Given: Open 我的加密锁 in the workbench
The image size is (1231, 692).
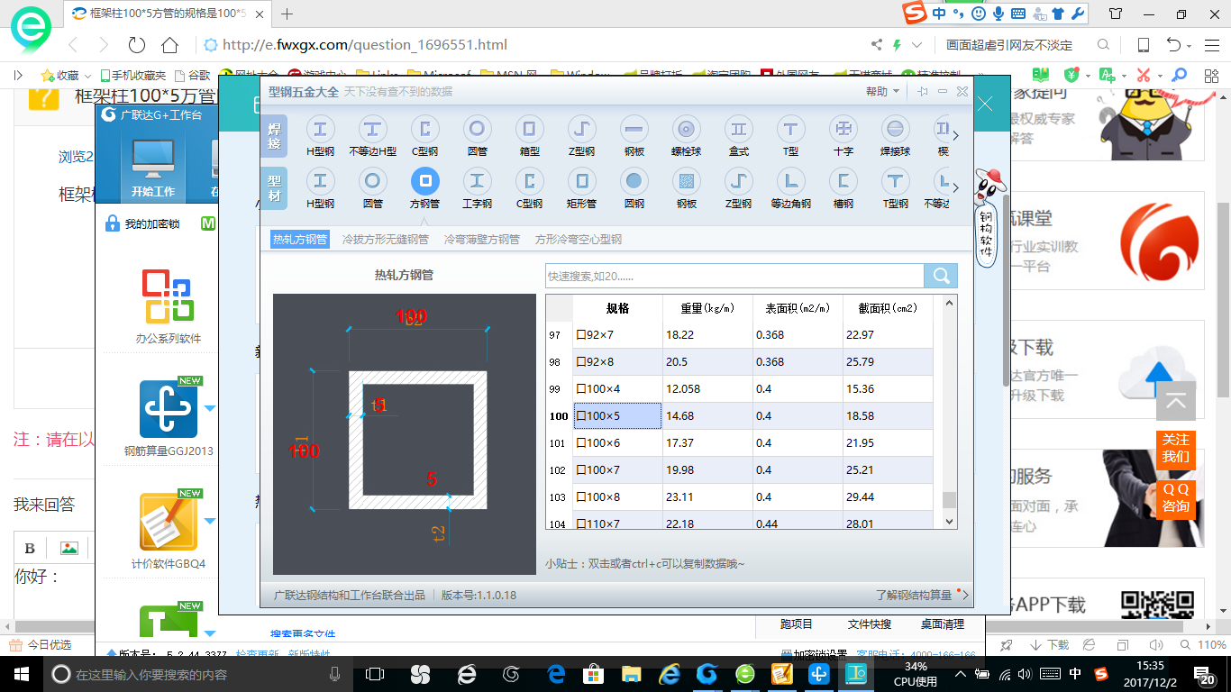Looking at the screenshot, I should point(143,223).
